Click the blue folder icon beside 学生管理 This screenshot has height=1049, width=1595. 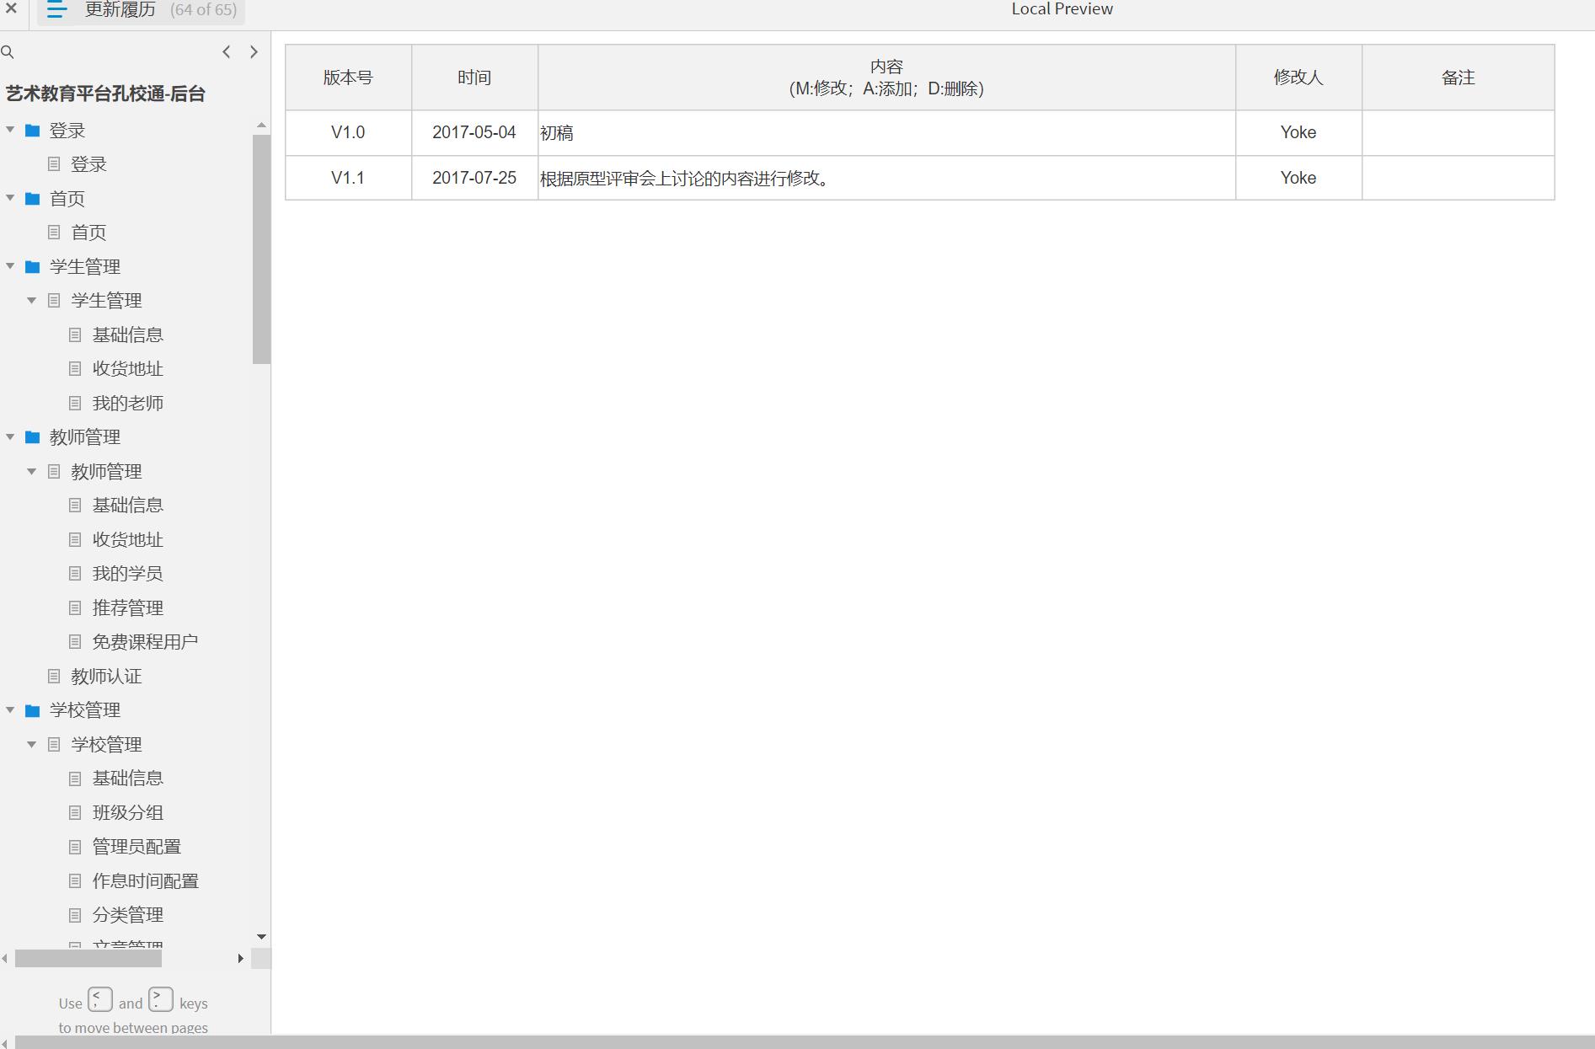[33, 267]
